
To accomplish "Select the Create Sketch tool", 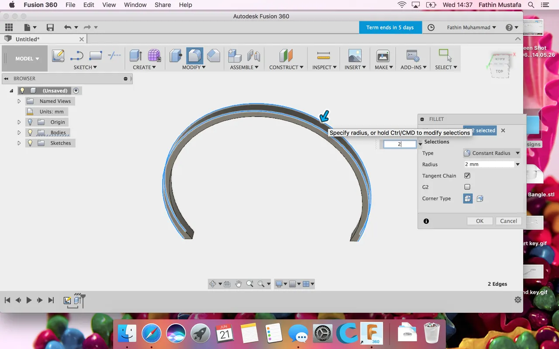I will pos(58,56).
